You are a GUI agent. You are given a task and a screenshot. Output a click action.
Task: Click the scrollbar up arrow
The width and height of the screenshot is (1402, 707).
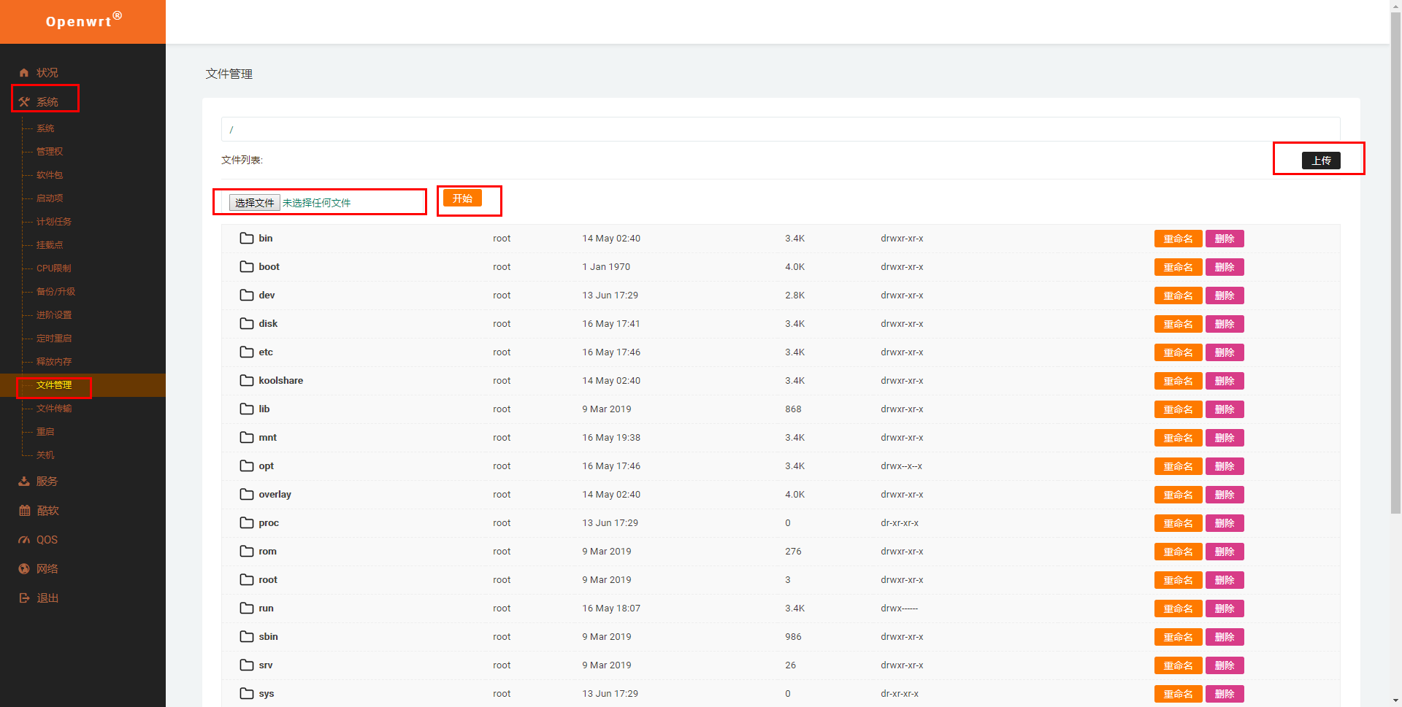(x=1395, y=5)
